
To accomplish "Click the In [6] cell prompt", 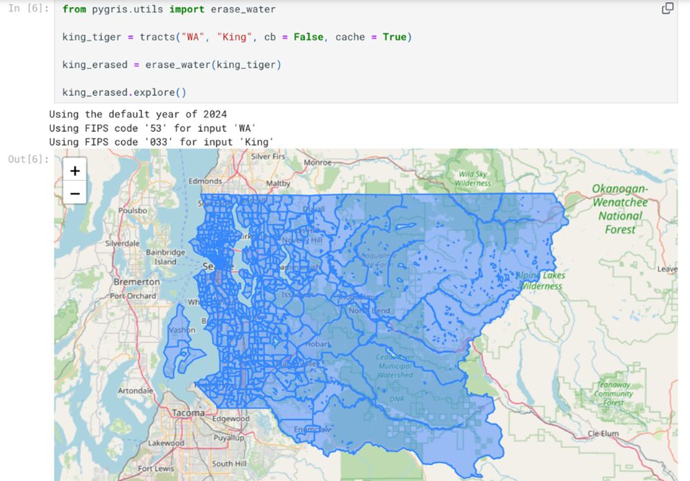I will click(x=28, y=8).
